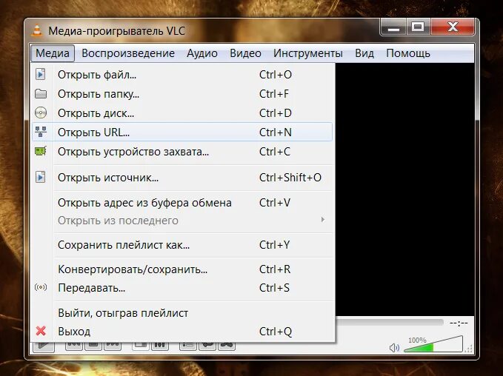Open the Помощь menu

[408, 53]
